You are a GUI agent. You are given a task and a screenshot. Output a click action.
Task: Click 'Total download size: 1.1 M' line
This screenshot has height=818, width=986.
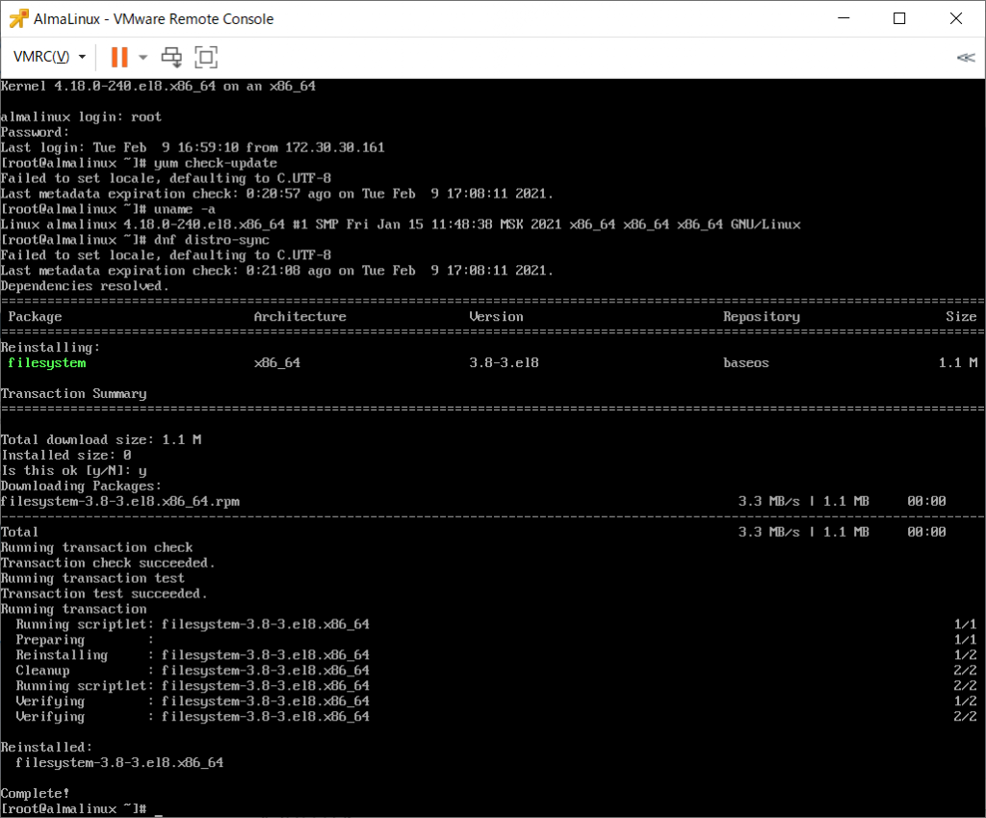[100, 440]
